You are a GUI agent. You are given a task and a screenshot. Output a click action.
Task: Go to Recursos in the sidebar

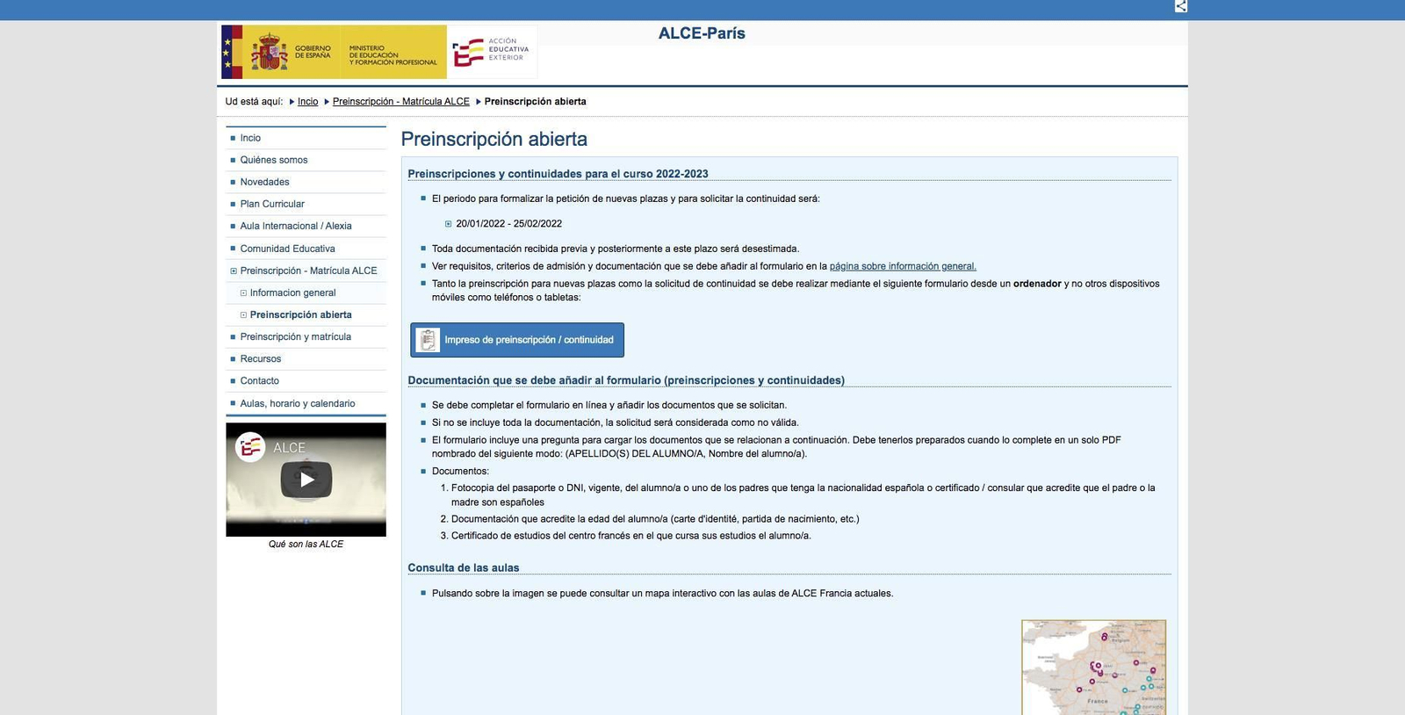[x=261, y=358]
